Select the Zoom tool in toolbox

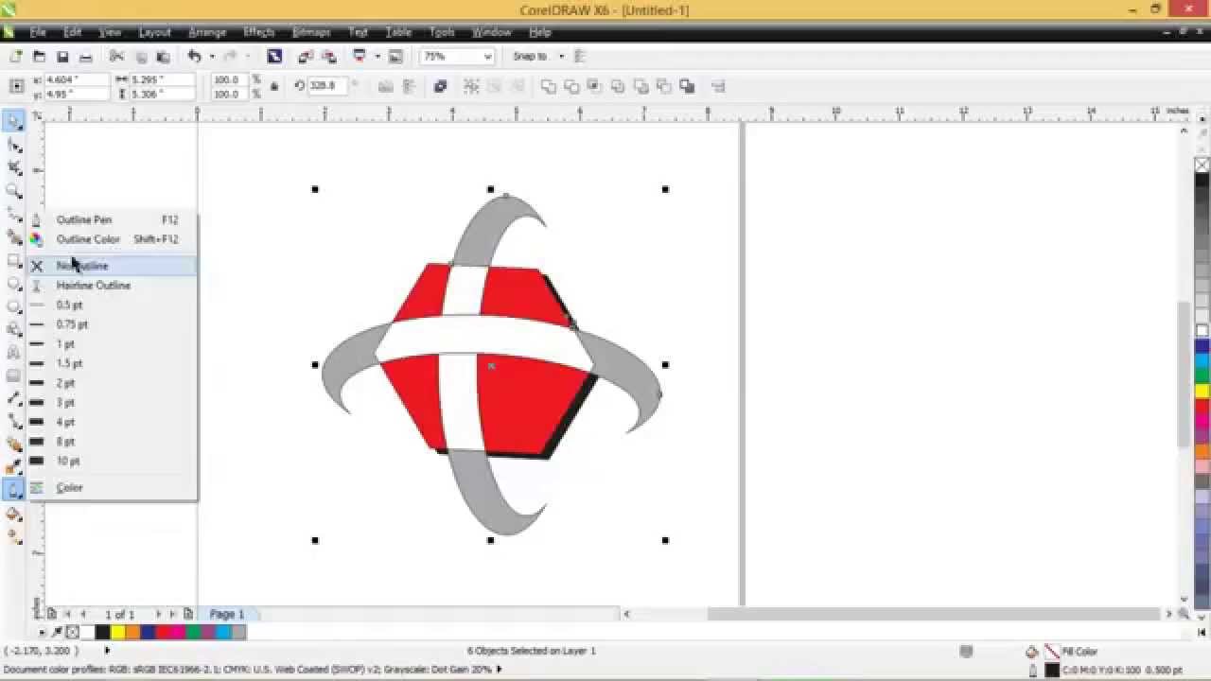pos(14,191)
